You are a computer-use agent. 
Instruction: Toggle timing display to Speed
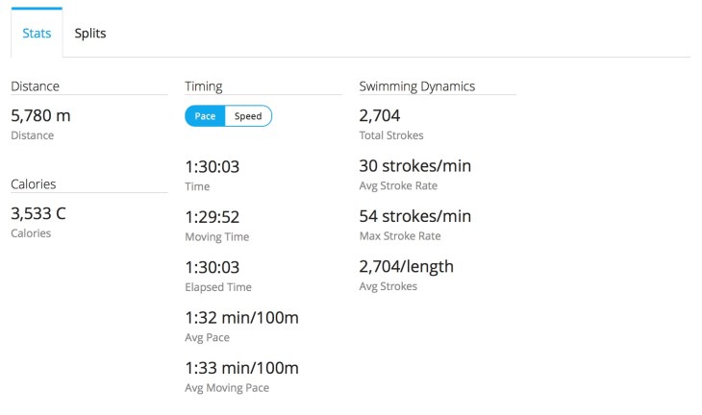(248, 116)
